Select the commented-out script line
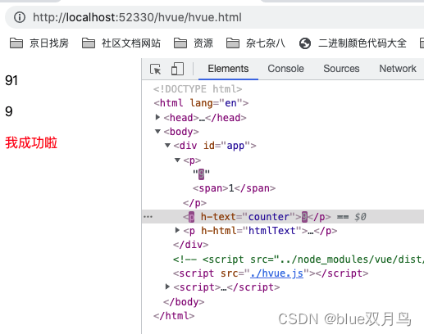This screenshot has width=424, height=334. (299, 259)
